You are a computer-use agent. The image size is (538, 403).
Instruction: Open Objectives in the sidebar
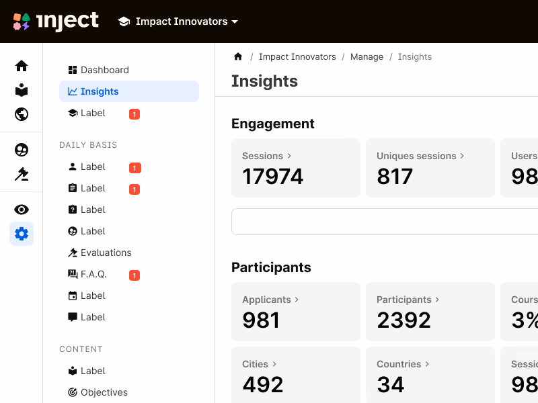click(x=129, y=392)
